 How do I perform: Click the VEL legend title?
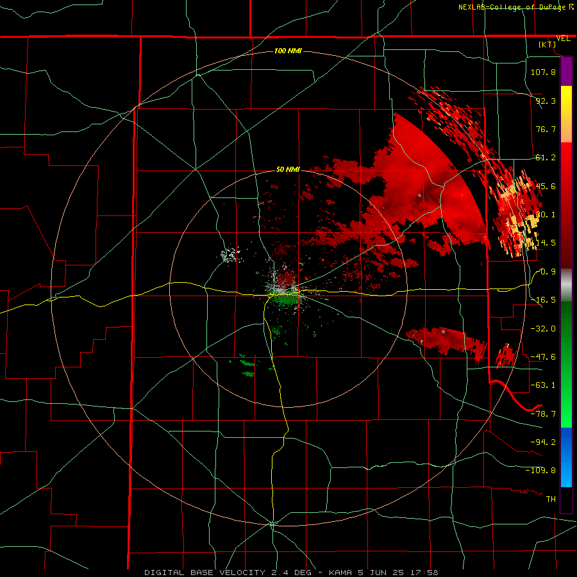pyautogui.click(x=564, y=38)
